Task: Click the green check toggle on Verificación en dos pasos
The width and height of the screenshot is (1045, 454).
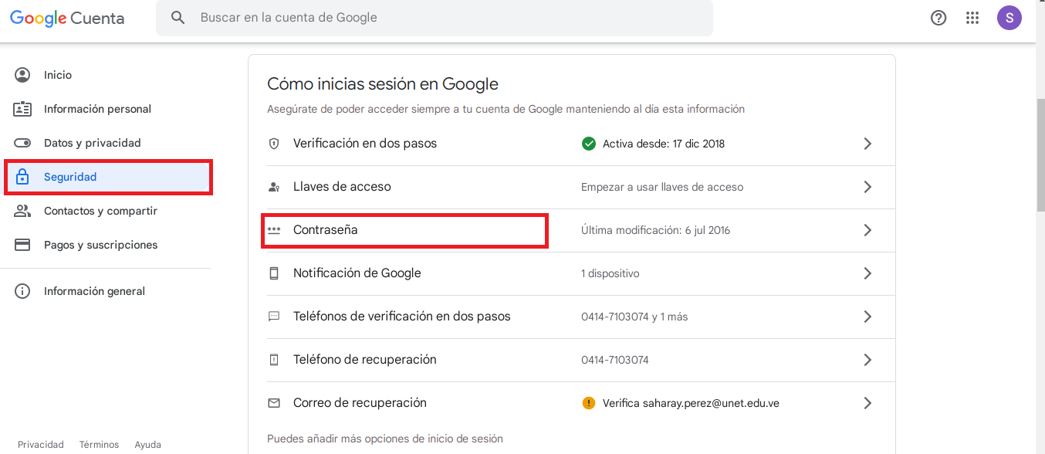Action: 588,143
